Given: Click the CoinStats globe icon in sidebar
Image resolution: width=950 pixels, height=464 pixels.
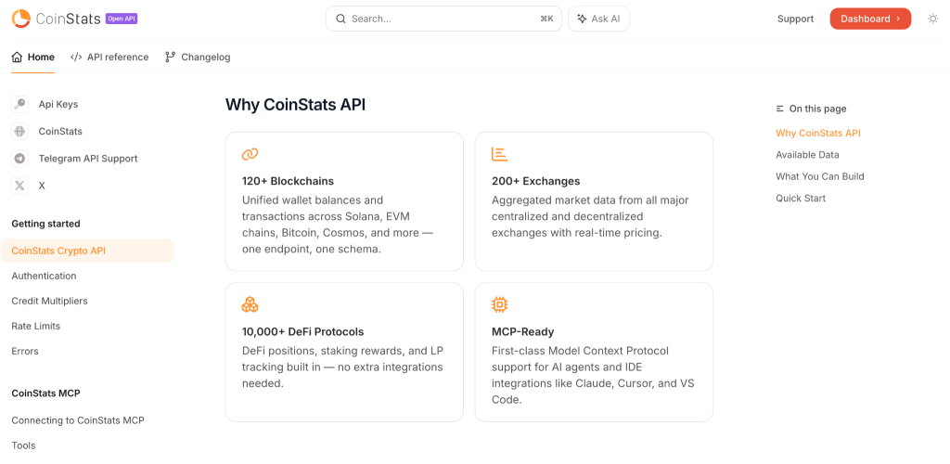Looking at the screenshot, I should tap(19, 131).
